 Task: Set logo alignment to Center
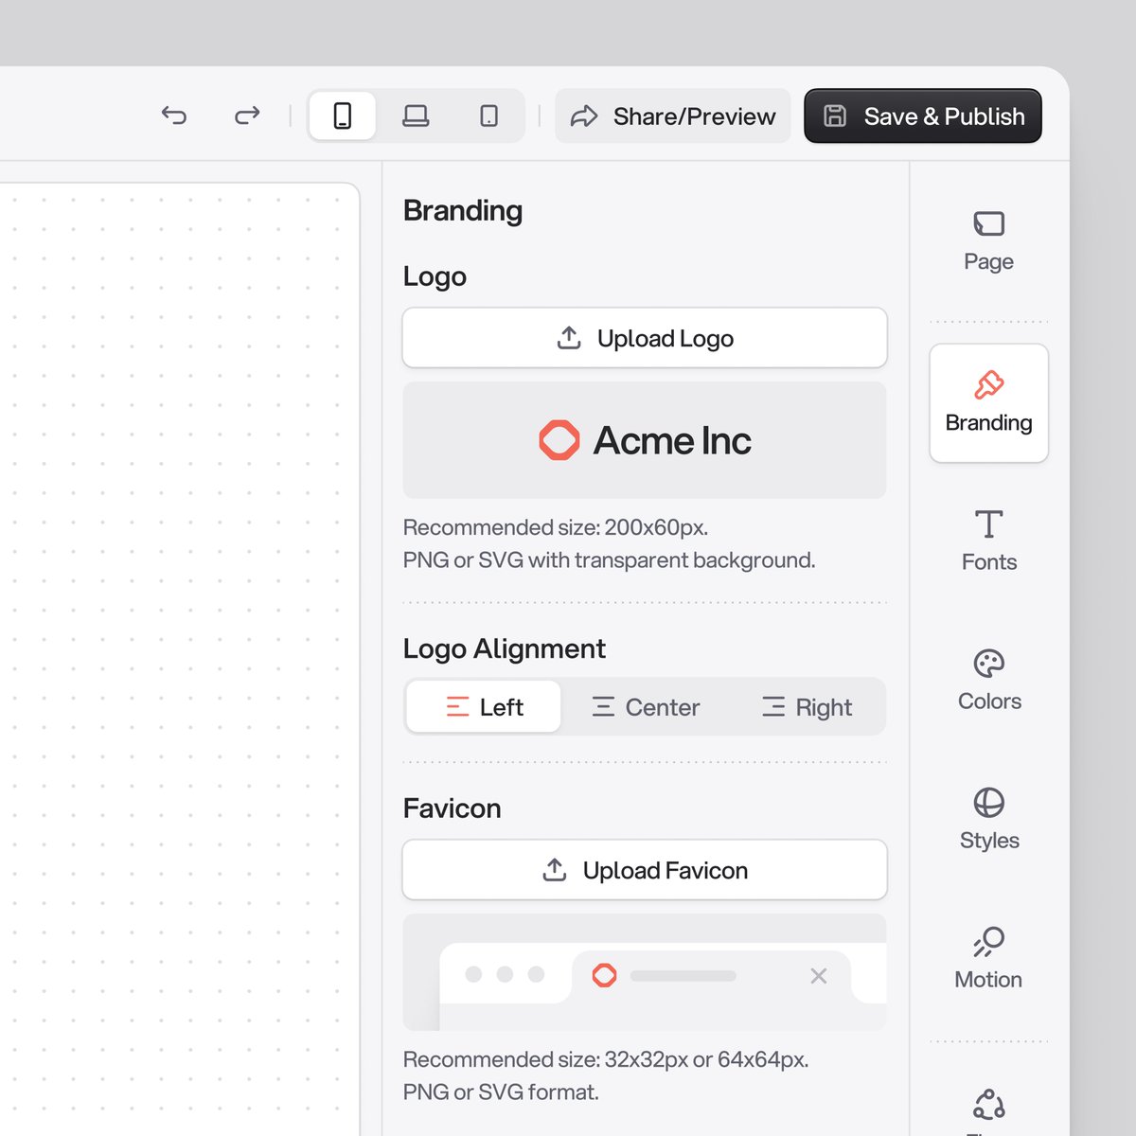[x=645, y=707]
